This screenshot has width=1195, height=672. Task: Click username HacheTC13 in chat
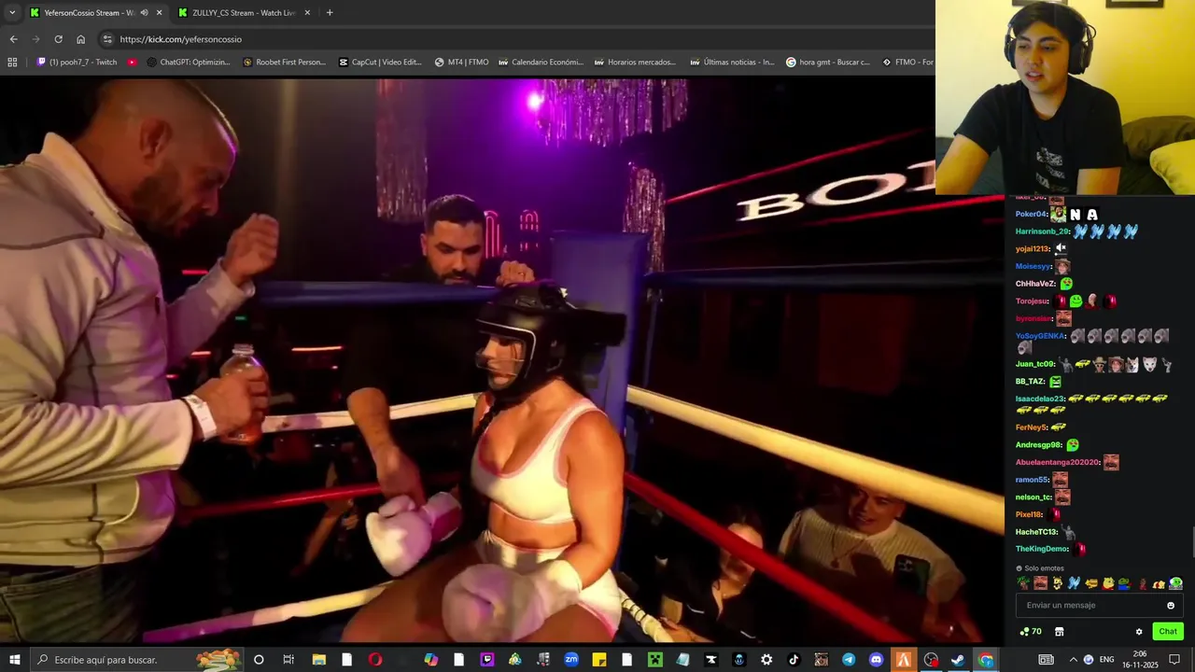[1036, 532]
